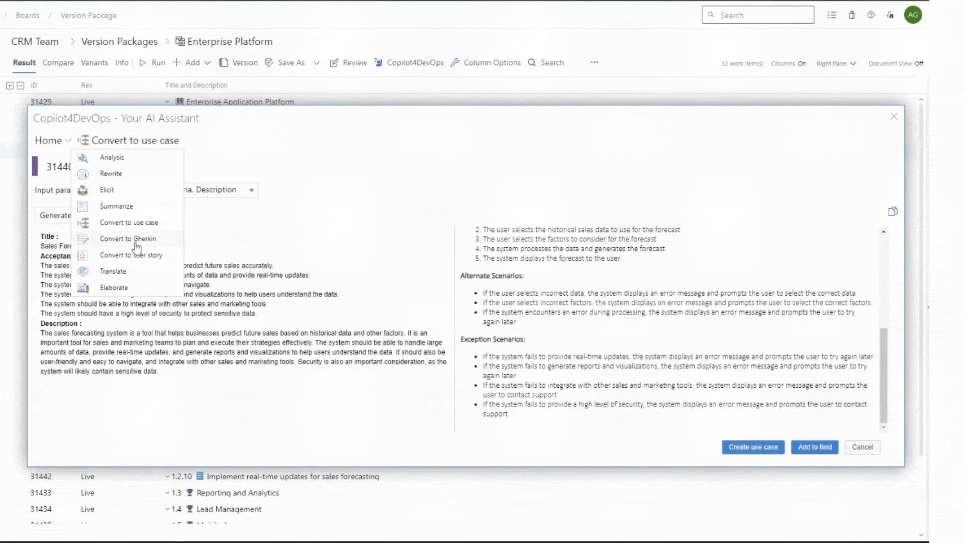Click the expand all plus icon
This screenshot has height=543, width=965.
(x=10, y=85)
